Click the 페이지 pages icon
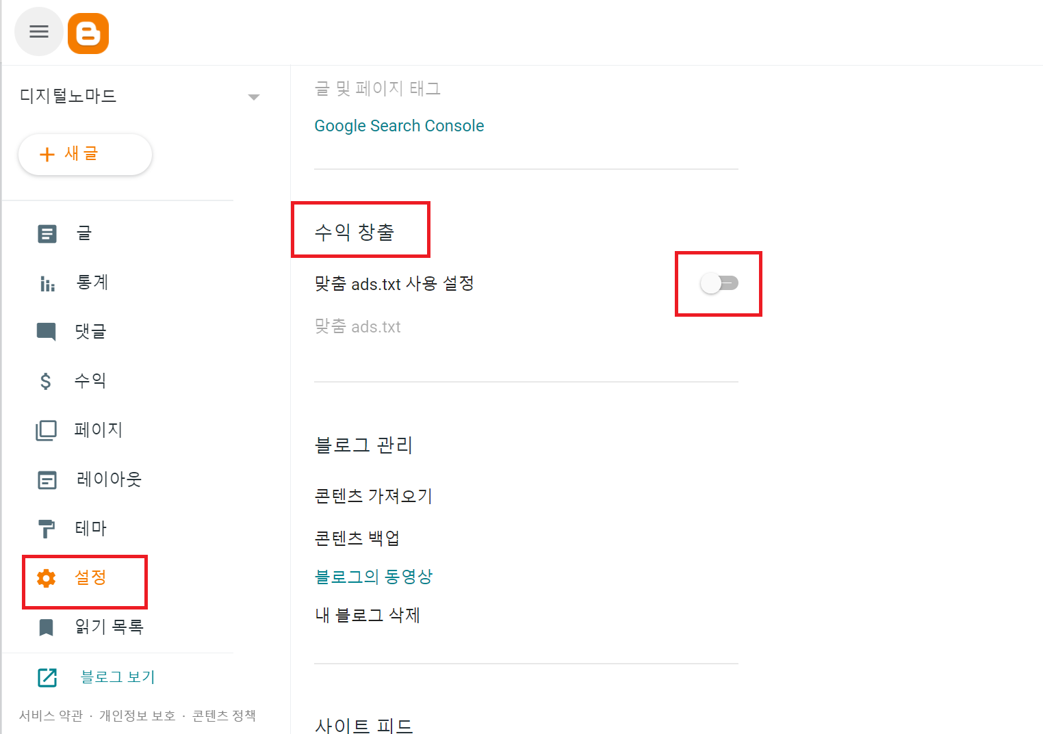This screenshot has width=1043, height=734. [x=47, y=430]
